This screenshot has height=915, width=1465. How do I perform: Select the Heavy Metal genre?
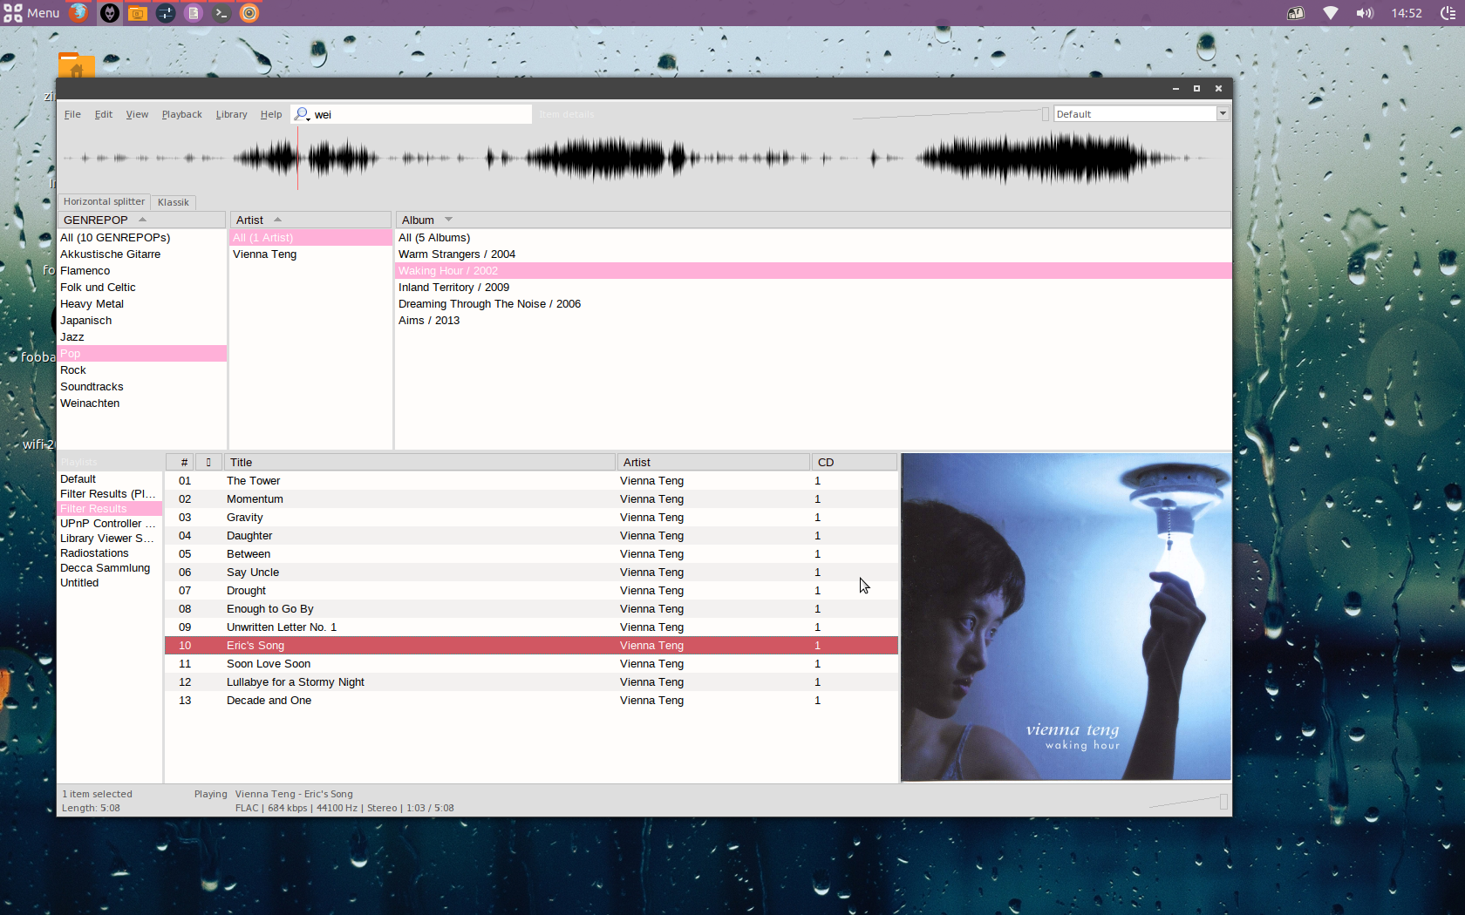click(142, 304)
